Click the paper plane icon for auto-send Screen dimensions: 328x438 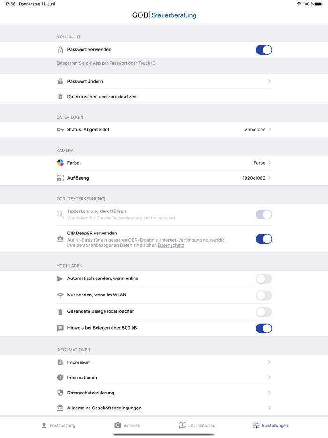(x=60, y=279)
